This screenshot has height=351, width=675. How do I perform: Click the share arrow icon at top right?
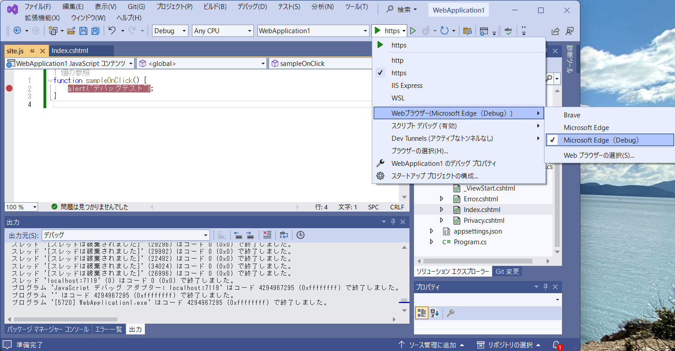coord(555,31)
